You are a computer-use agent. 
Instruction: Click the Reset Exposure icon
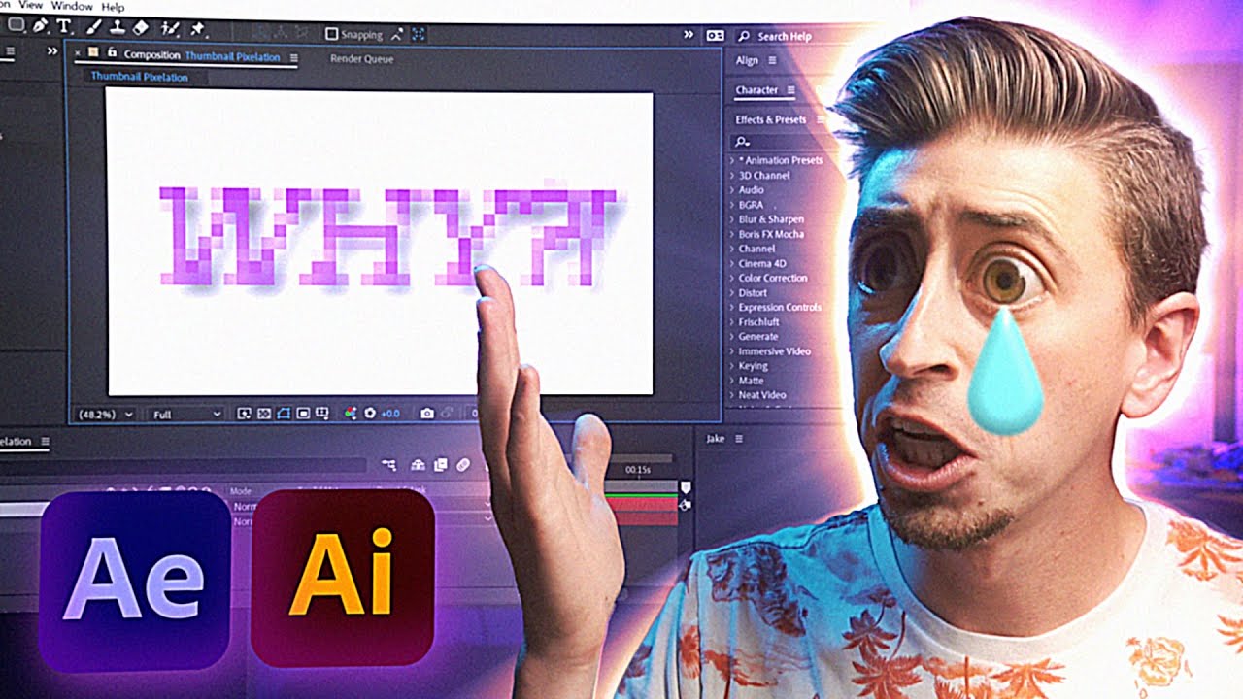coord(370,414)
